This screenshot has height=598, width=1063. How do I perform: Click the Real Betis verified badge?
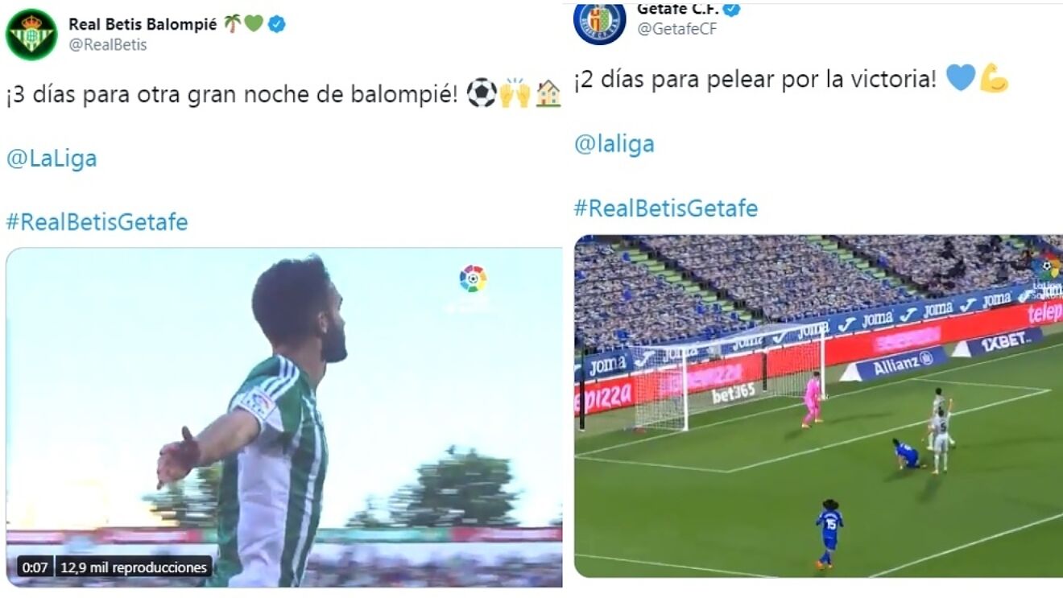click(x=276, y=24)
